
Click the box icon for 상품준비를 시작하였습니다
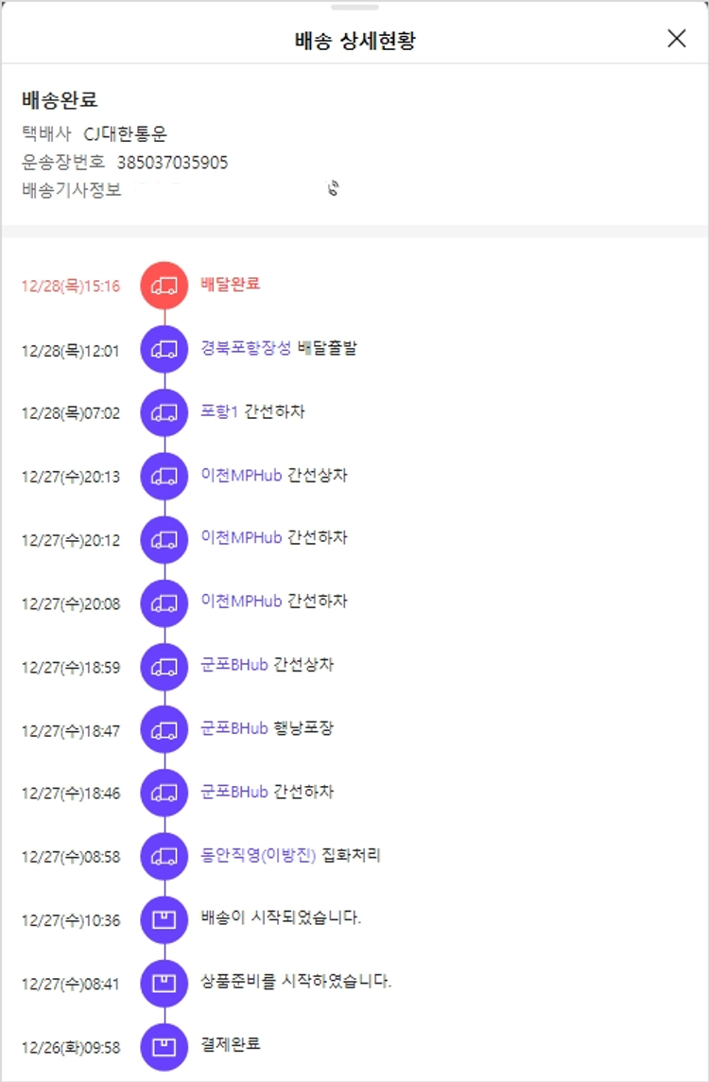pyautogui.click(x=164, y=983)
